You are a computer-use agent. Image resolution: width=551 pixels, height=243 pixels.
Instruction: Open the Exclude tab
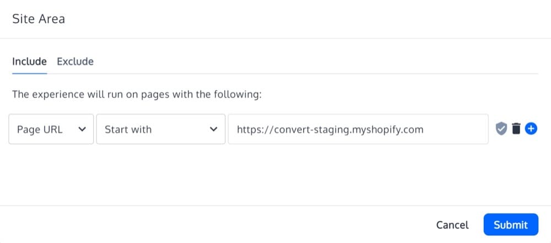coord(75,61)
